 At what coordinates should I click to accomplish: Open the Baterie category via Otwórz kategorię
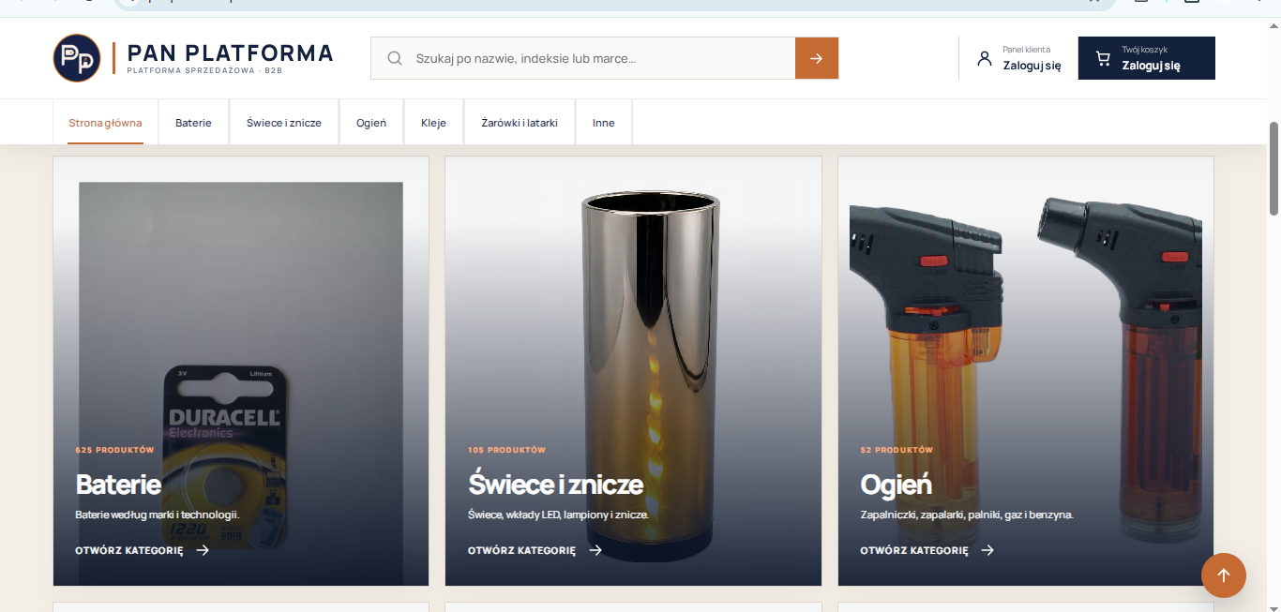[x=129, y=550]
